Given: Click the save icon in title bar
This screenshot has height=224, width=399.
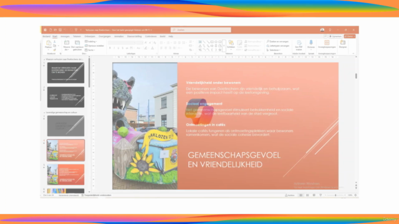Looking at the screenshot, I should (x=60, y=30).
